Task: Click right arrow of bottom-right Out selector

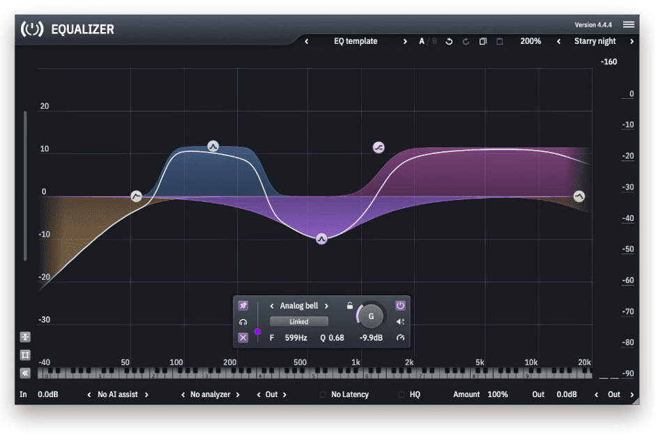Action: pos(632,394)
